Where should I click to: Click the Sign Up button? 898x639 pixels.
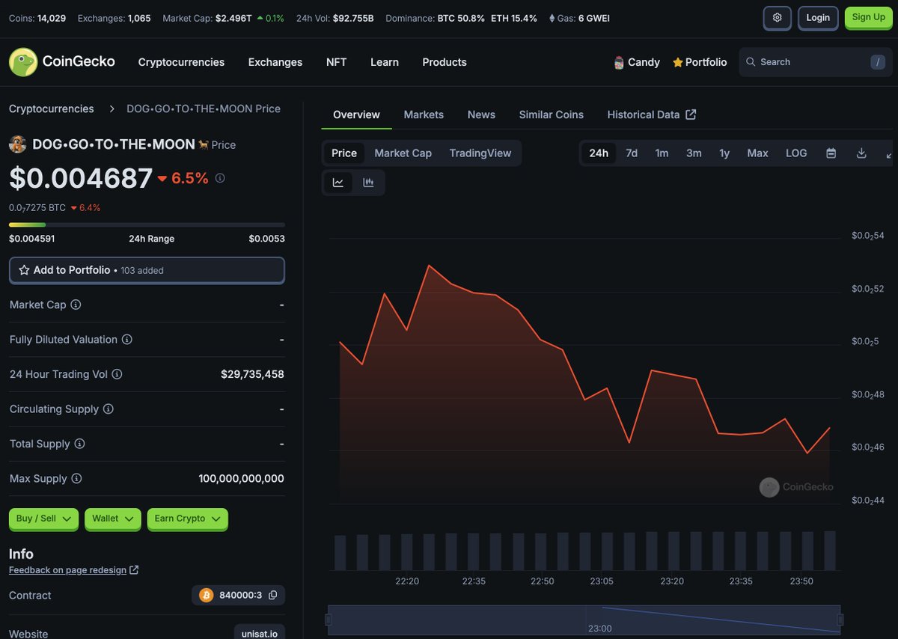pyautogui.click(x=868, y=17)
